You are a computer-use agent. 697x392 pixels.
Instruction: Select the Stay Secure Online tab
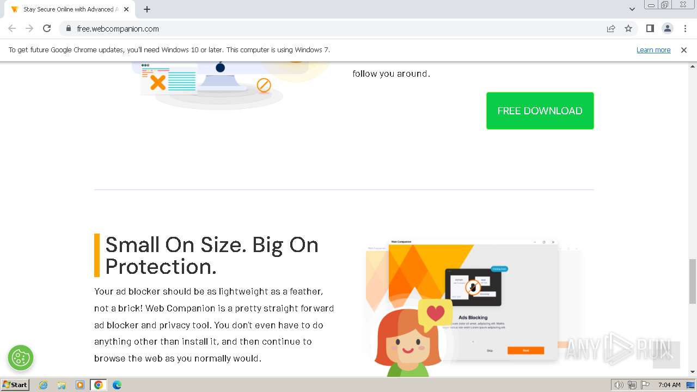70,9
